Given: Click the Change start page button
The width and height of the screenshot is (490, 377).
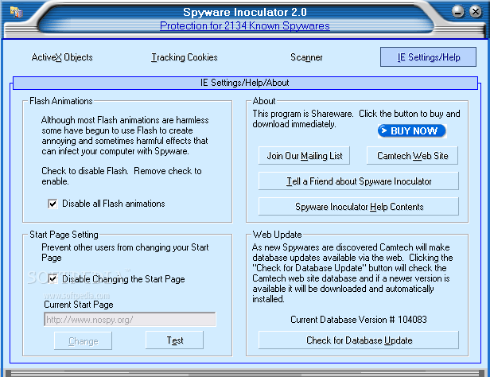Looking at the screenshot, I should (83, 340).
